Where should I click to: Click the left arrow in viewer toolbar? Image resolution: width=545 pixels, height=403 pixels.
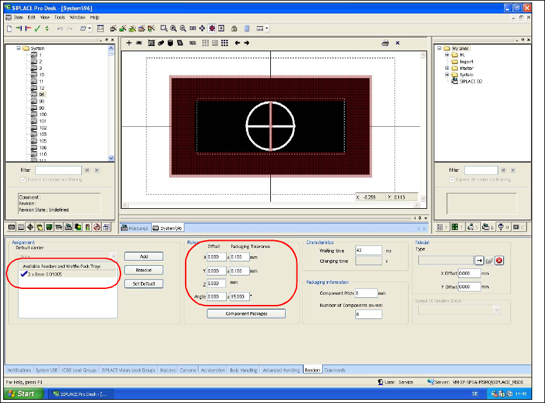tap(237, 43)
